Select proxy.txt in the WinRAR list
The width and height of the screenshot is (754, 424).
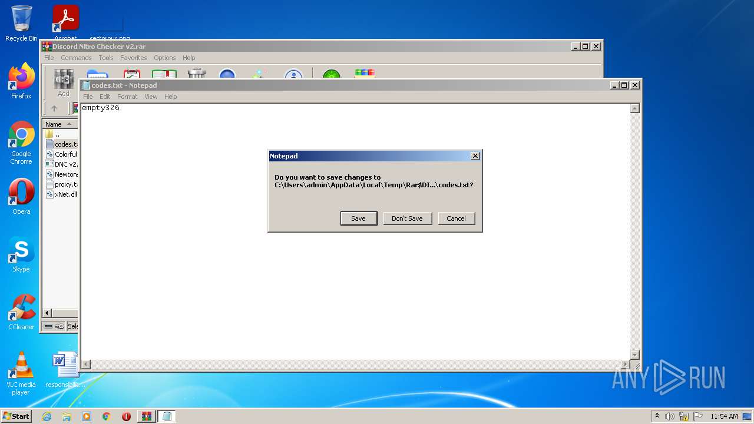tap(61, 184)
